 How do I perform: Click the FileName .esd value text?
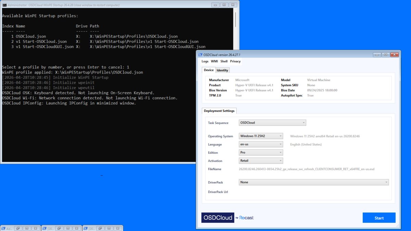(x=307, y=169)
